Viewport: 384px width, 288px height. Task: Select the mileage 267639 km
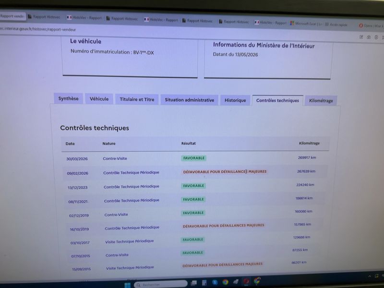(306, 171)
